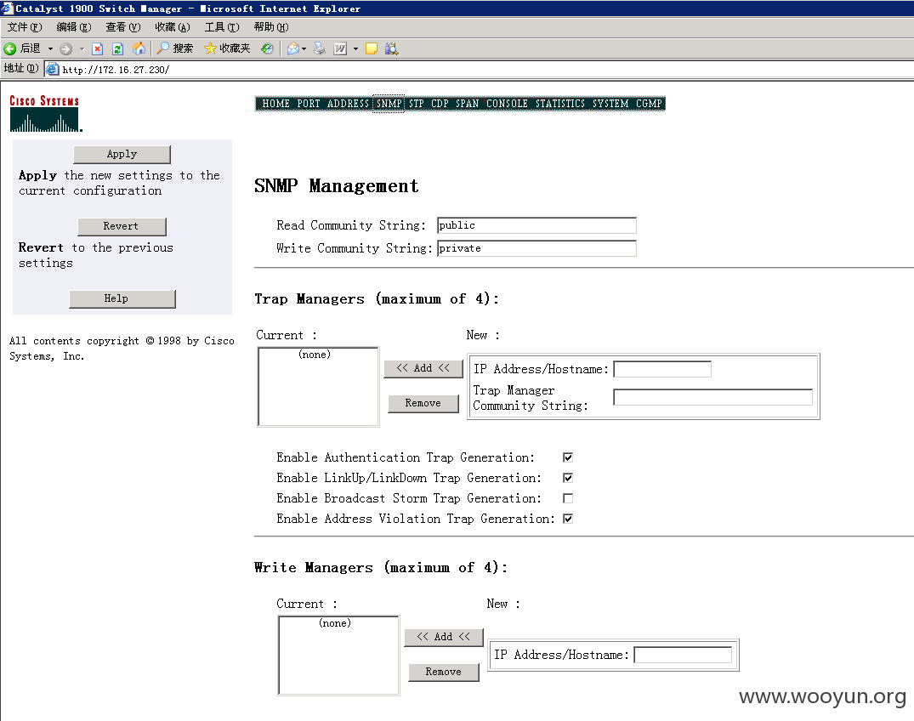Click the Trap Manager Community String field

712,398
